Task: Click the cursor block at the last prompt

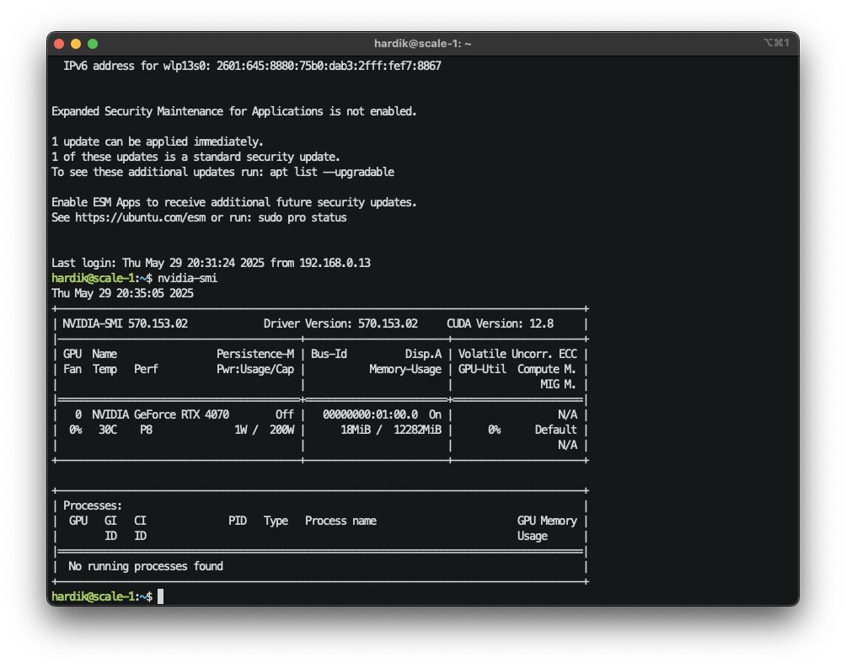Action: [160, 596]
